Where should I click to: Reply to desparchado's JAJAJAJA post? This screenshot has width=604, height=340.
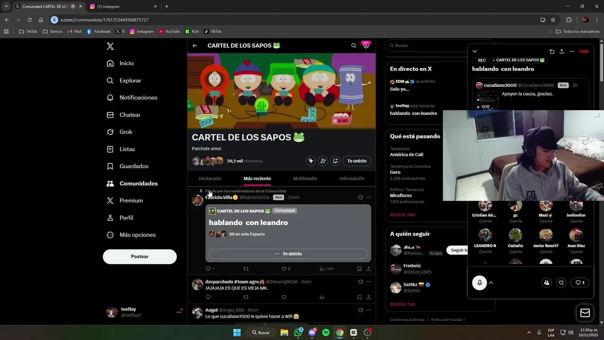(x=208, y=297)
